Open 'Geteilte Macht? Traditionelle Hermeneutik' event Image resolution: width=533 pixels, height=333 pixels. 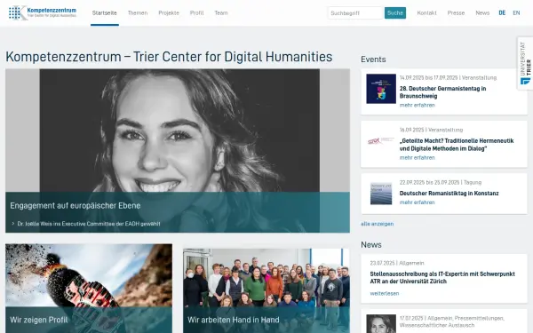(457, 145)
